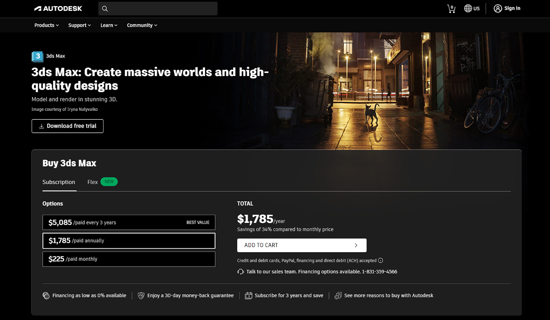Click the 3ds Max breadcrumb label
The width and height of the screenshot is (550, 320).
(55, 56)
